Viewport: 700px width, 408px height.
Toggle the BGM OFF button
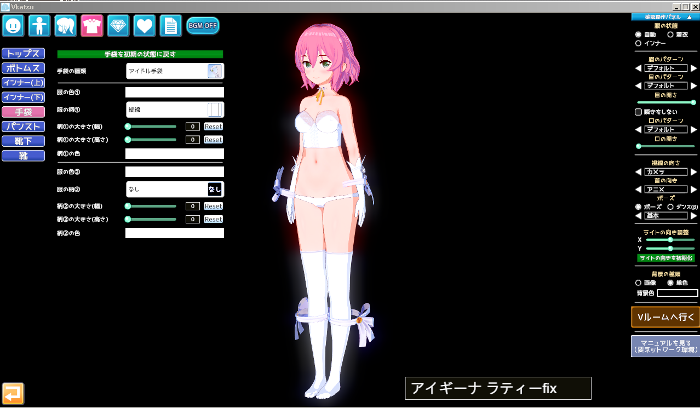pos(203,26)
